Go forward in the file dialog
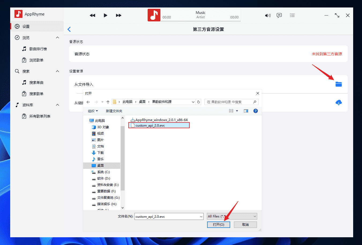Screen dimensions: 362x245 96,102
